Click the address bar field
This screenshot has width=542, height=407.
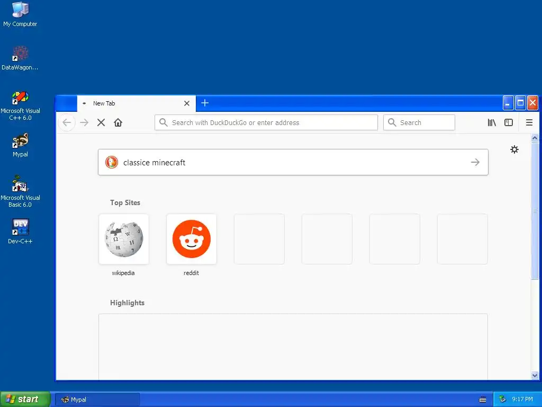click(x=266, y=122)
